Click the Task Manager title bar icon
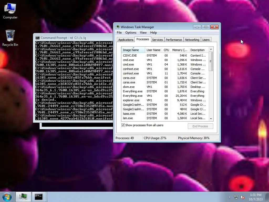269x202 pixels. pyautogui.click(x=118, y=27)
